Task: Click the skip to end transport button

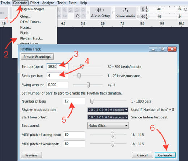Action: coord(2,13)
